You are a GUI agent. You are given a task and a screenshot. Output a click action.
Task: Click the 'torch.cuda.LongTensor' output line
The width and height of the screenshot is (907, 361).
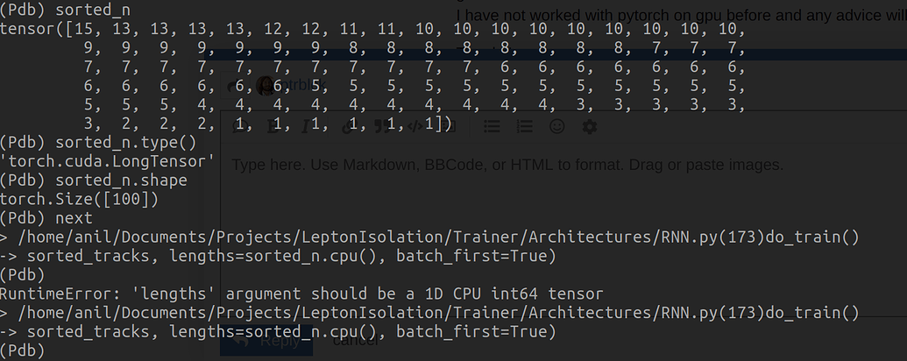(107, 161)
